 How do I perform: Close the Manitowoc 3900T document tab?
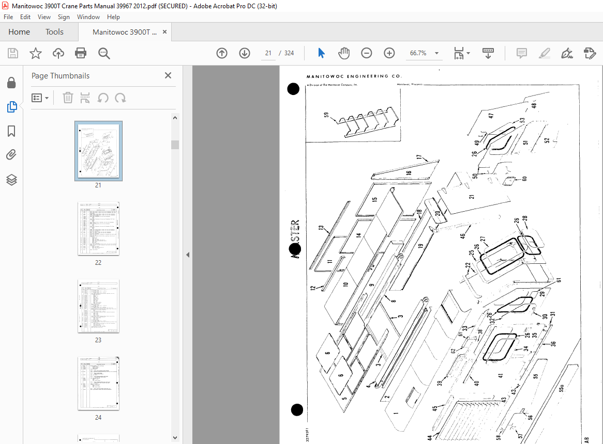[164, 32]
